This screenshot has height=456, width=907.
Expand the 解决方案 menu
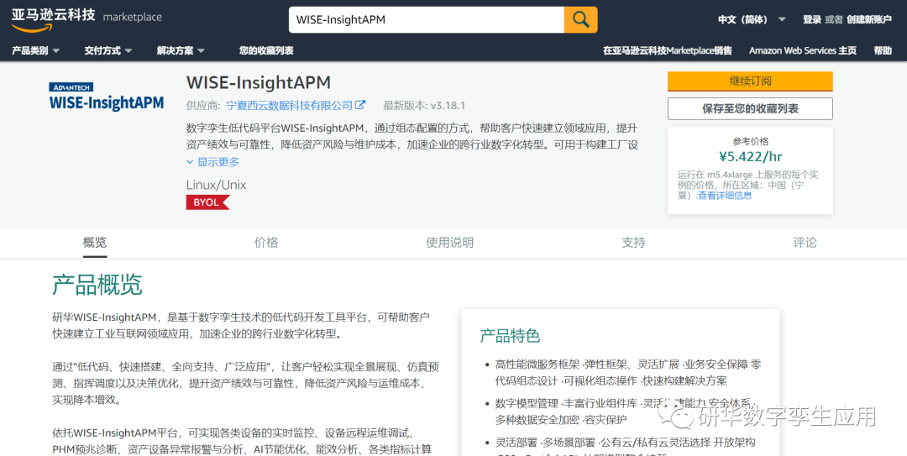[x=181, y=51]
